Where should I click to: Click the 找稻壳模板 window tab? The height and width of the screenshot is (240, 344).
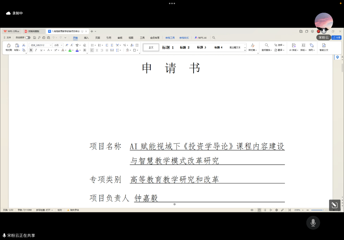(34, 31)
